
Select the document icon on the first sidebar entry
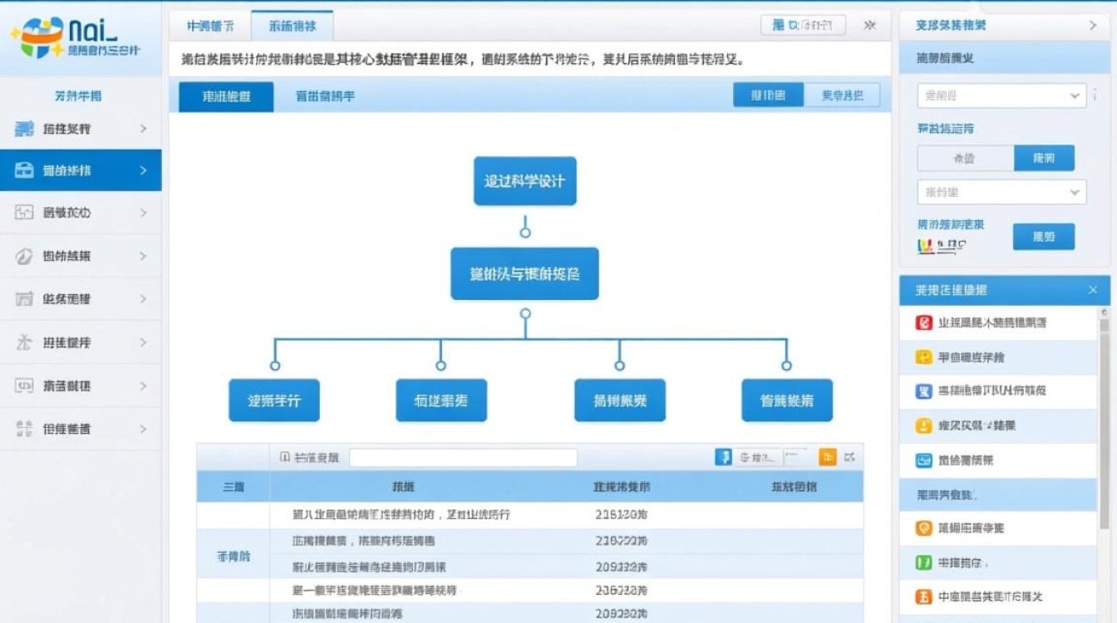tap(26, 127)
